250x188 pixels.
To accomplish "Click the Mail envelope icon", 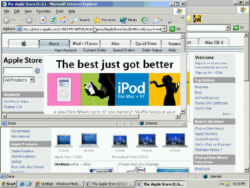I will pyautogui.click(x=156, y=20).
